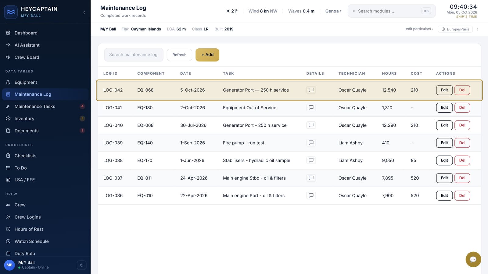View details comment icon for LOG-036
The width and height of the screenshot is (488, 274).
tap(311, 195)
